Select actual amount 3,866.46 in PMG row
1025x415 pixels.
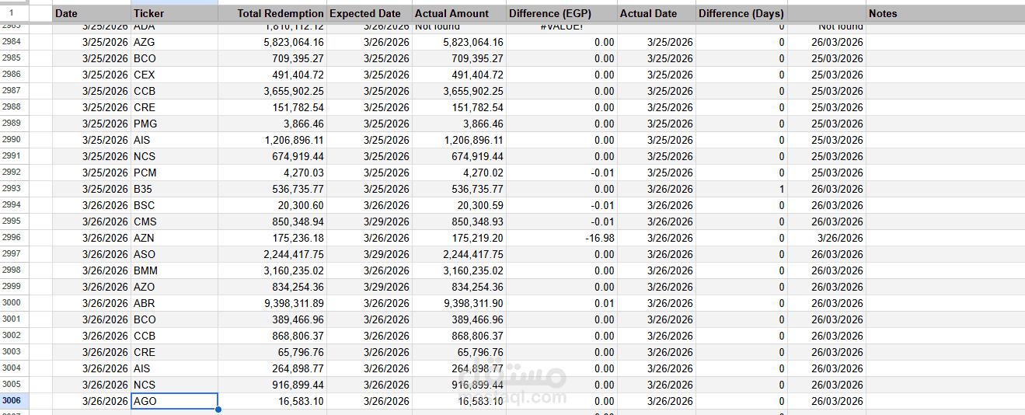[459, 124]
